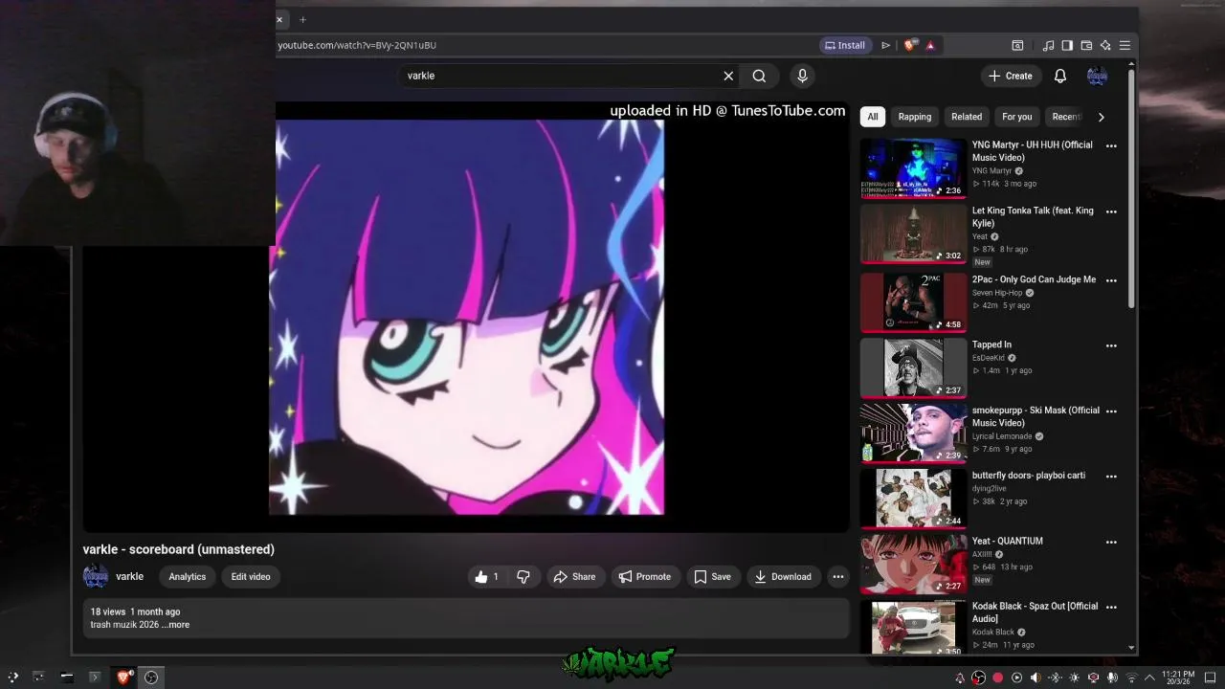1225x689 pixels.
Task: Open options menu for Kodak Black - Spaz Out
Action: pyautogui.click(x=1111, y=608)
